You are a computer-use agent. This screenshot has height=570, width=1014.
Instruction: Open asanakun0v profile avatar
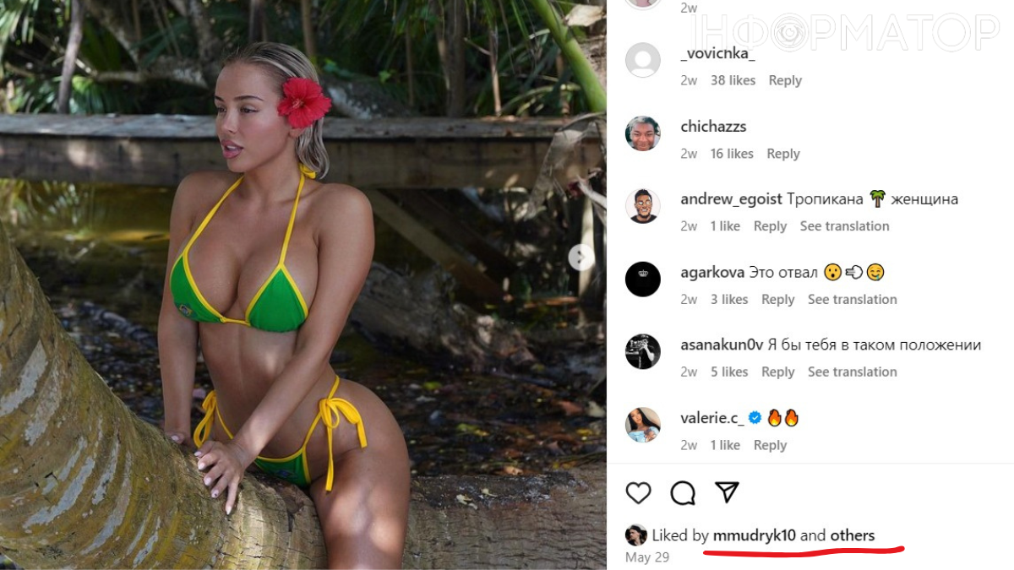(x=642, y=352)
